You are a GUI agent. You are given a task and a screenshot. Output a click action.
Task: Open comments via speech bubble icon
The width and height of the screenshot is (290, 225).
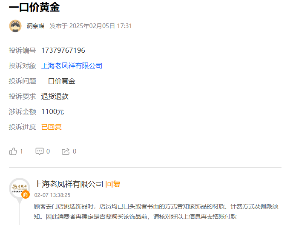pyautogui.click(x=40, y=151)
